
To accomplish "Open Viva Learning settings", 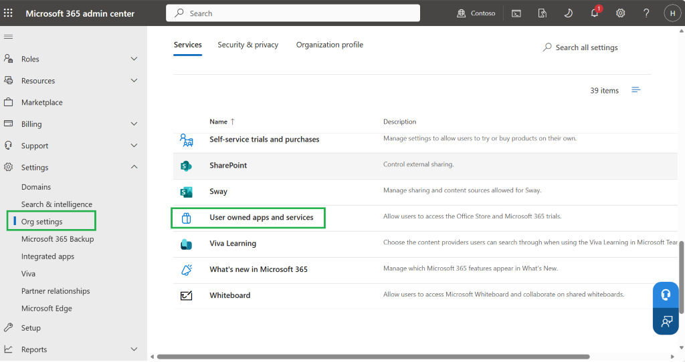I will point(233,243).
